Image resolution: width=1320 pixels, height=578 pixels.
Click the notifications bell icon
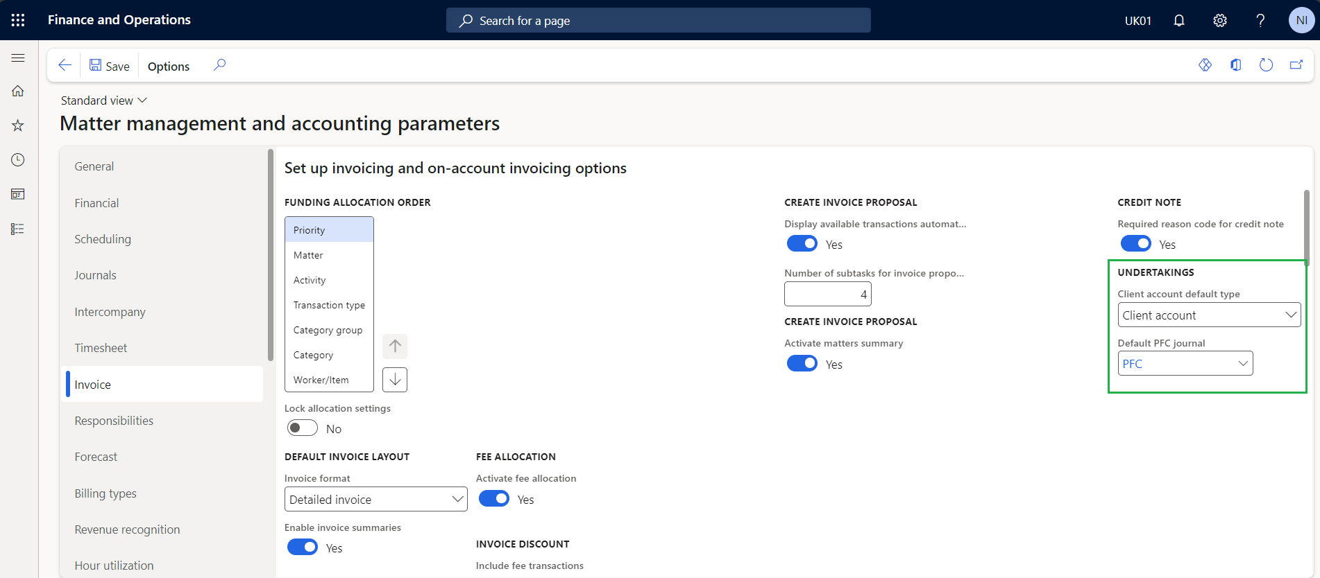(1179, 21)
